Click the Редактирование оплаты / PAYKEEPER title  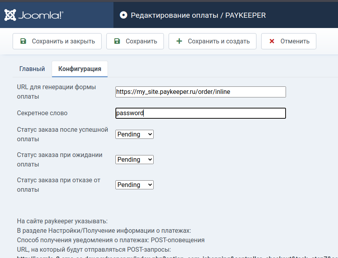point(198,15)
